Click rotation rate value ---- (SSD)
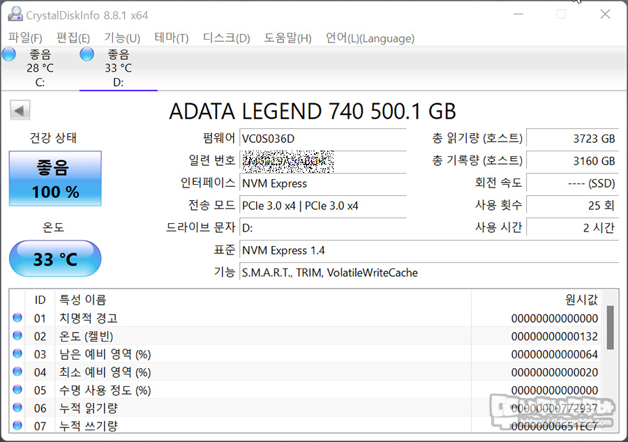Viewport: 628px width, 442px height. (573, 183)
